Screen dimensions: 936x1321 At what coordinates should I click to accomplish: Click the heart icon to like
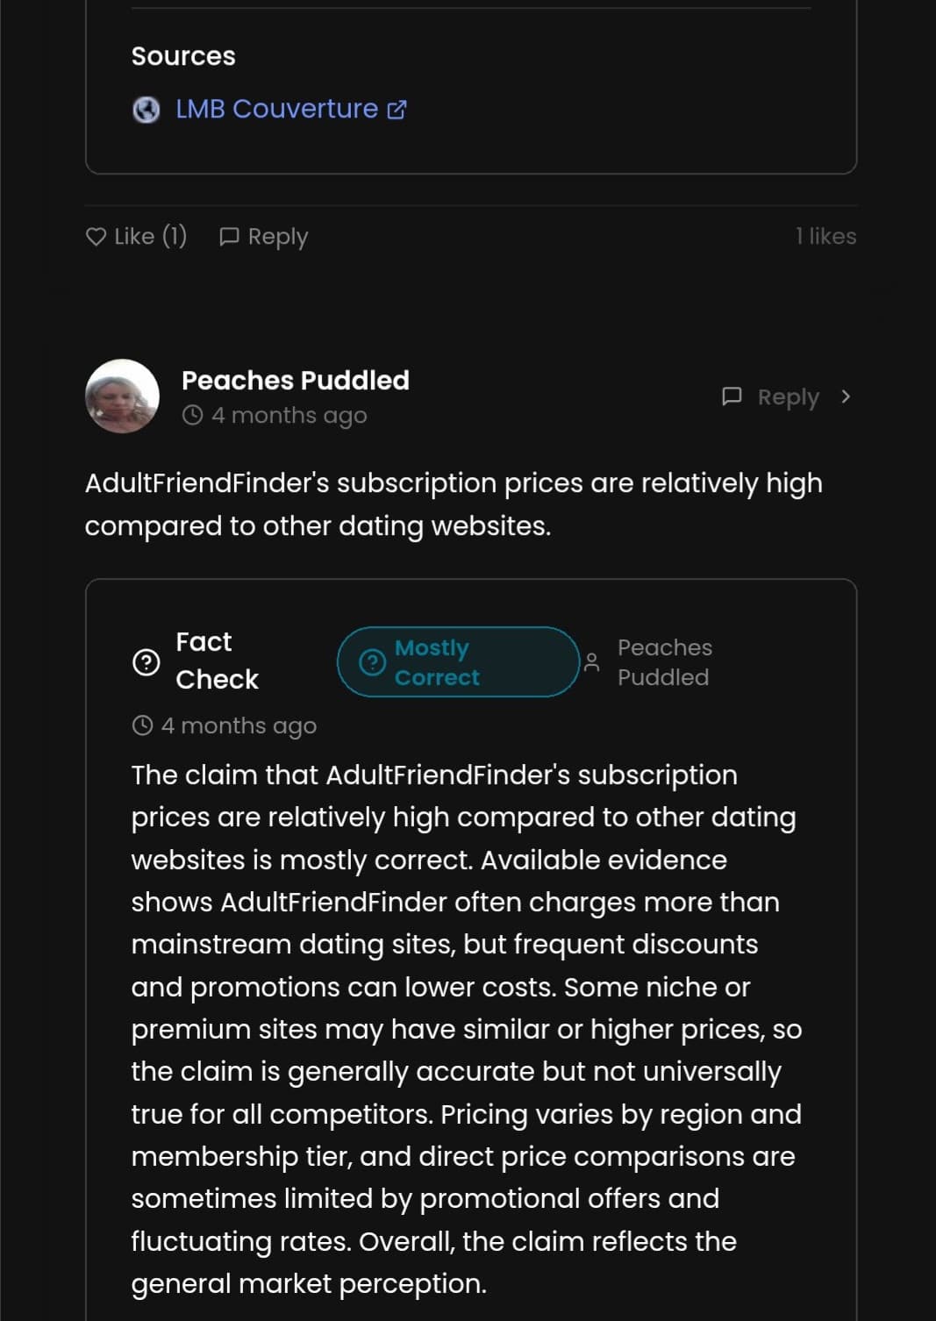pos(96,236)
